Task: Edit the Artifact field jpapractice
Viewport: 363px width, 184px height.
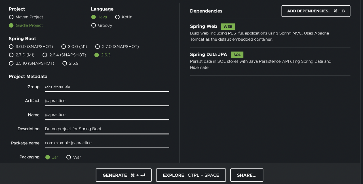Action: pos(107,101)
